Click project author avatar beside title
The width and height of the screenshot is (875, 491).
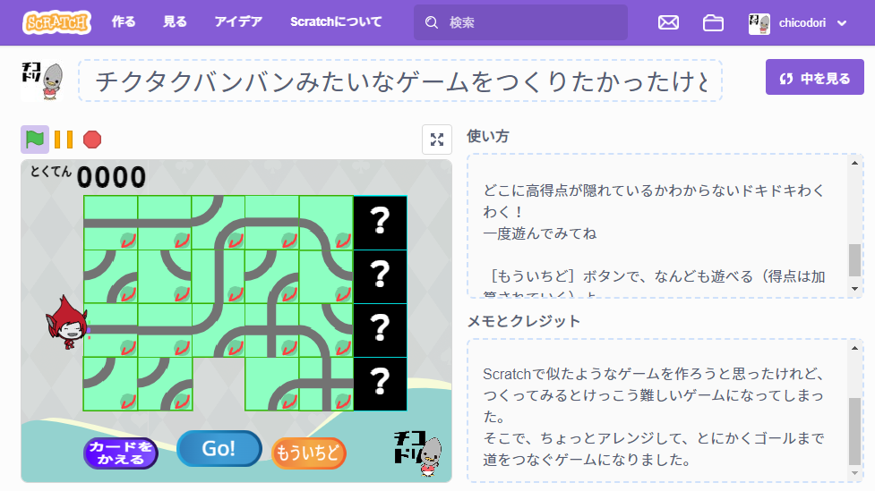tap(42, 80)
